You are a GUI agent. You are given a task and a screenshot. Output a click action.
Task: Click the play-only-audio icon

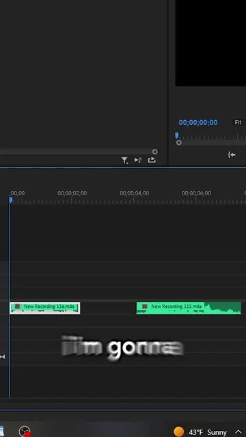coord(138,160)
